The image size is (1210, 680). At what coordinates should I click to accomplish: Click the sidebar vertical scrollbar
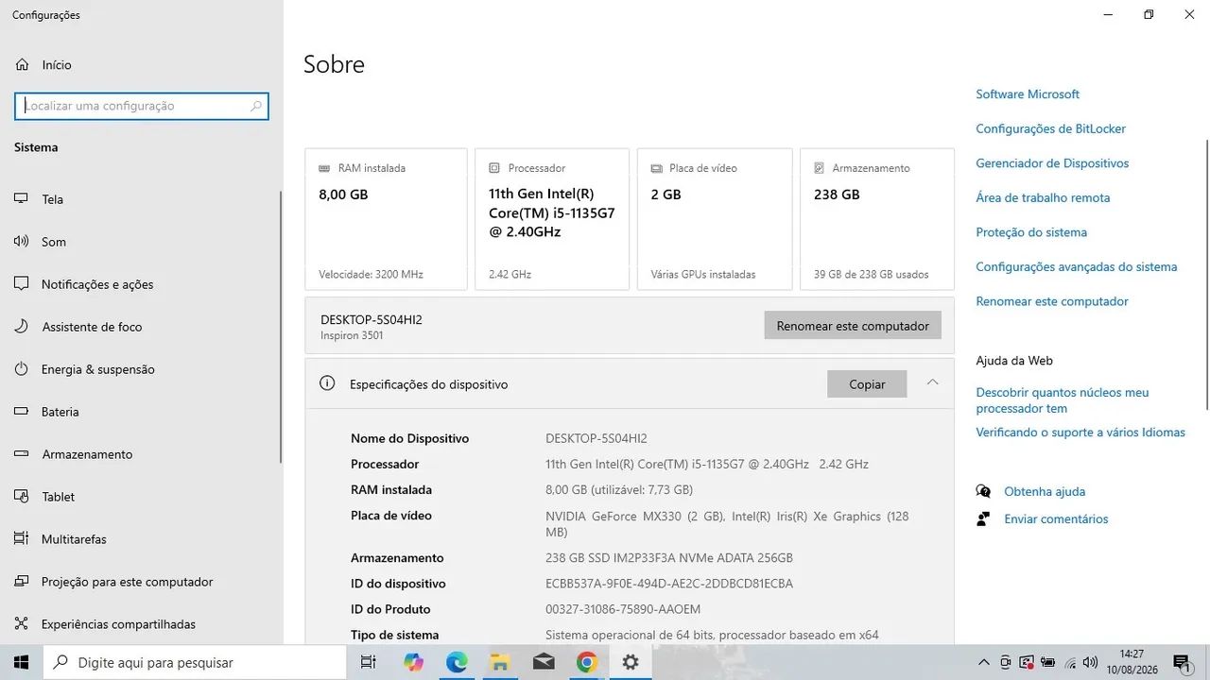tap(281, 326)
